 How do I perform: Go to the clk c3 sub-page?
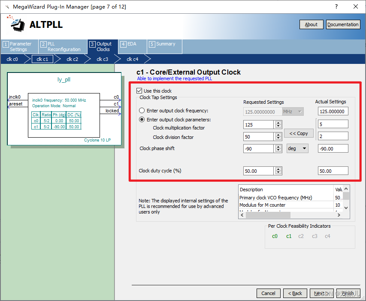point(103,59)
